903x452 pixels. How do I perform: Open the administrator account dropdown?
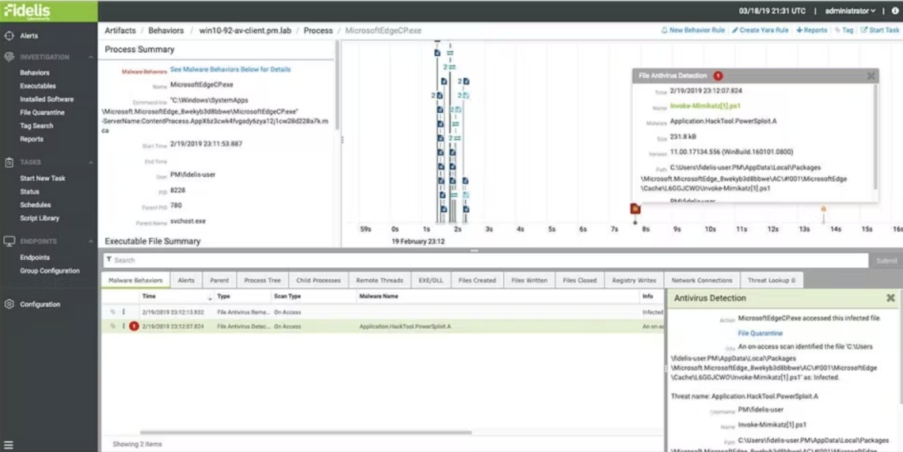pyautogui.click(x=850, y=11)
